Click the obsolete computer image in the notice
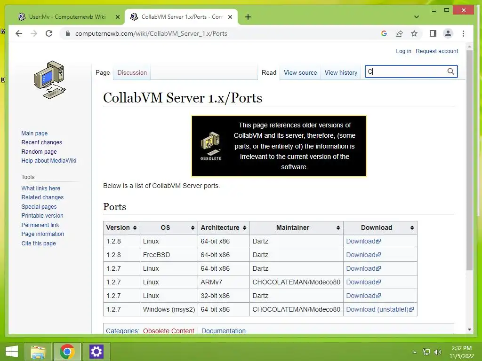This screenshot has height=361, width=482. click(211, 146)
